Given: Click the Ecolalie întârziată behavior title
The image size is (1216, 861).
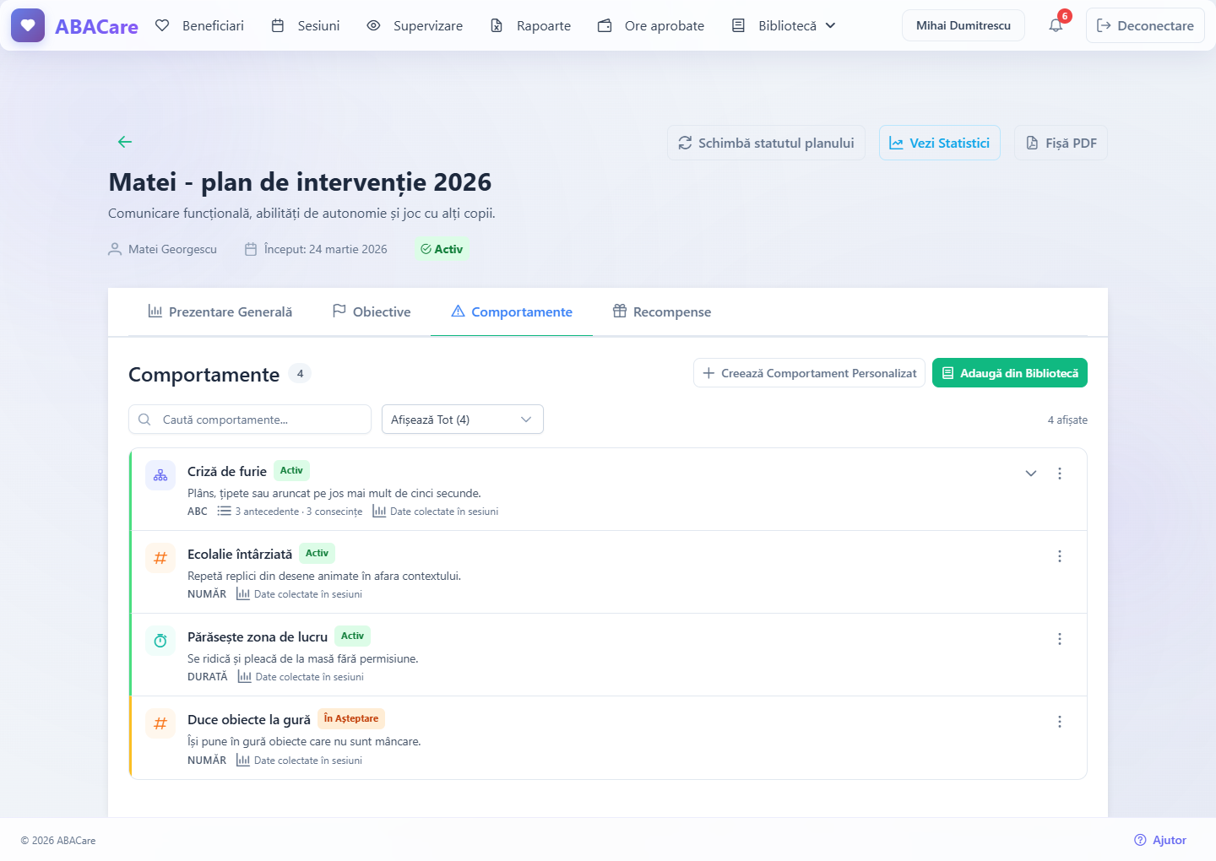Looking at the screenshot, I should [x=240, y=554].
